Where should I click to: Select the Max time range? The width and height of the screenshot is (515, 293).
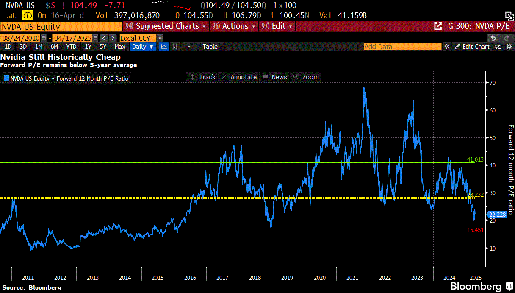click(120, 47)
